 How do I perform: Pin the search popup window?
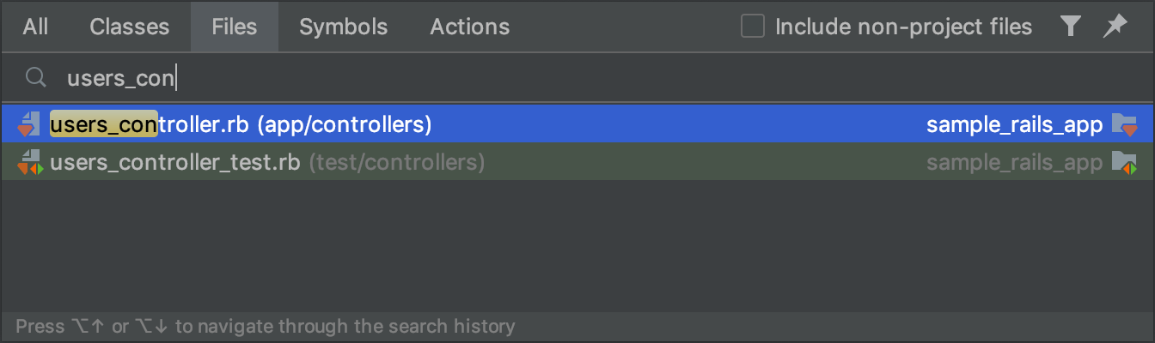1115,27
